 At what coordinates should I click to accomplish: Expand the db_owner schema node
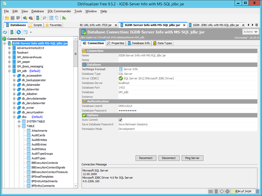14,108
